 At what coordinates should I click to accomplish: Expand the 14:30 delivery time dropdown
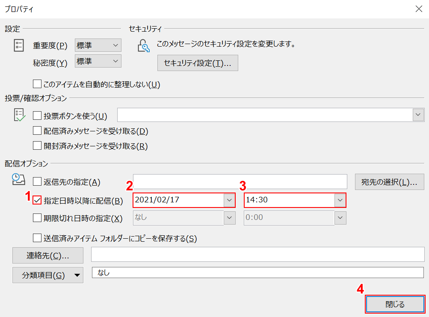[x=340, y=200]
